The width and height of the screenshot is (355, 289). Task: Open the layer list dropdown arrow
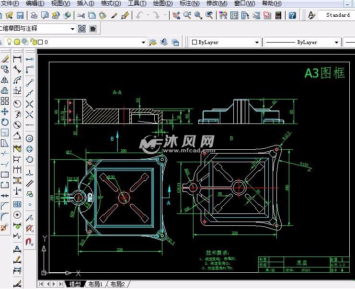click(143, 42)
